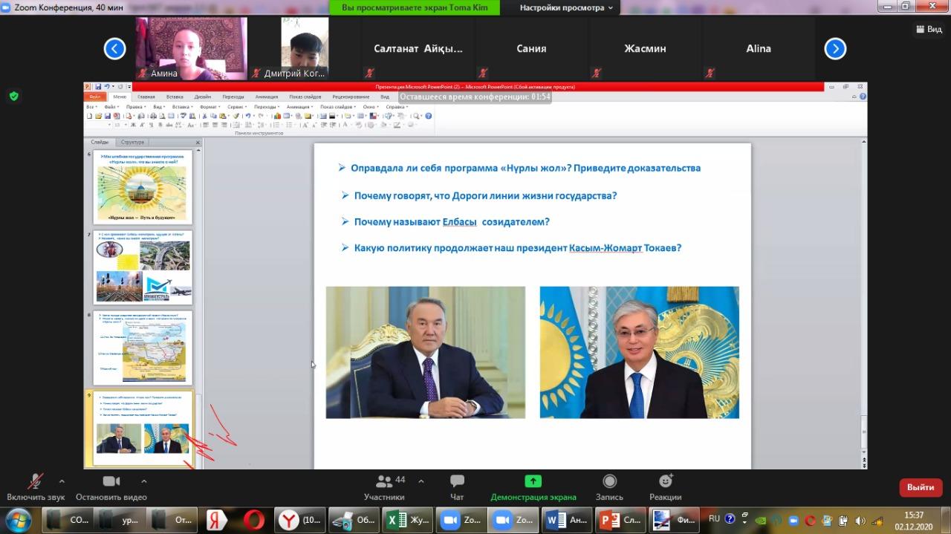Screen dimensions: 951x534
Task: Switch layout using the Вид button
Action: 928,29
